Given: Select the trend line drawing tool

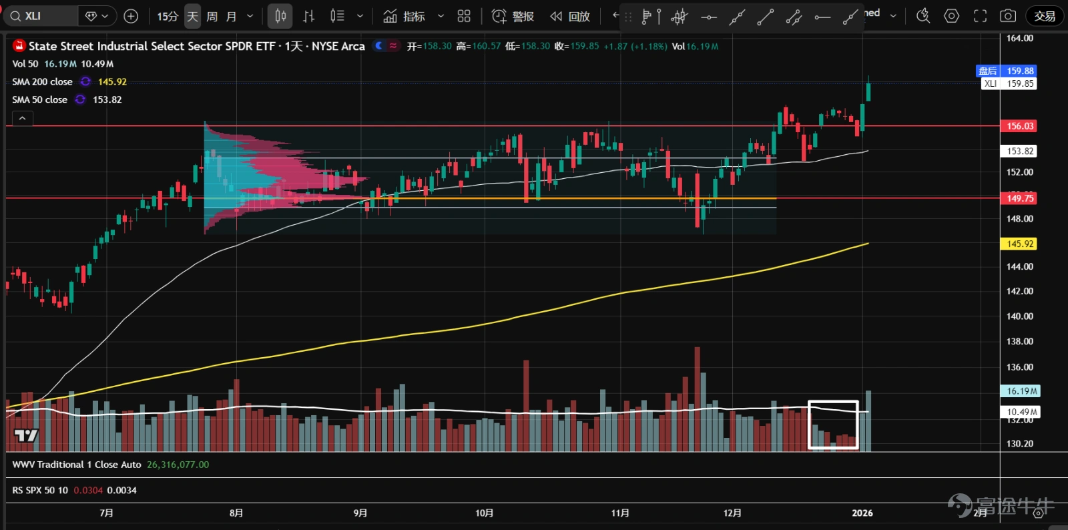Looking at the screenshot, I should tap(765, 17).
